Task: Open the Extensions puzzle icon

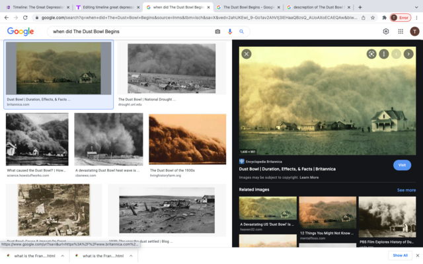Action: [x=384, y=18]
